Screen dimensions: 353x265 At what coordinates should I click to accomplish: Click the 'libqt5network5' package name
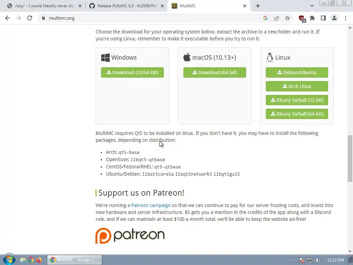(194, 174)
